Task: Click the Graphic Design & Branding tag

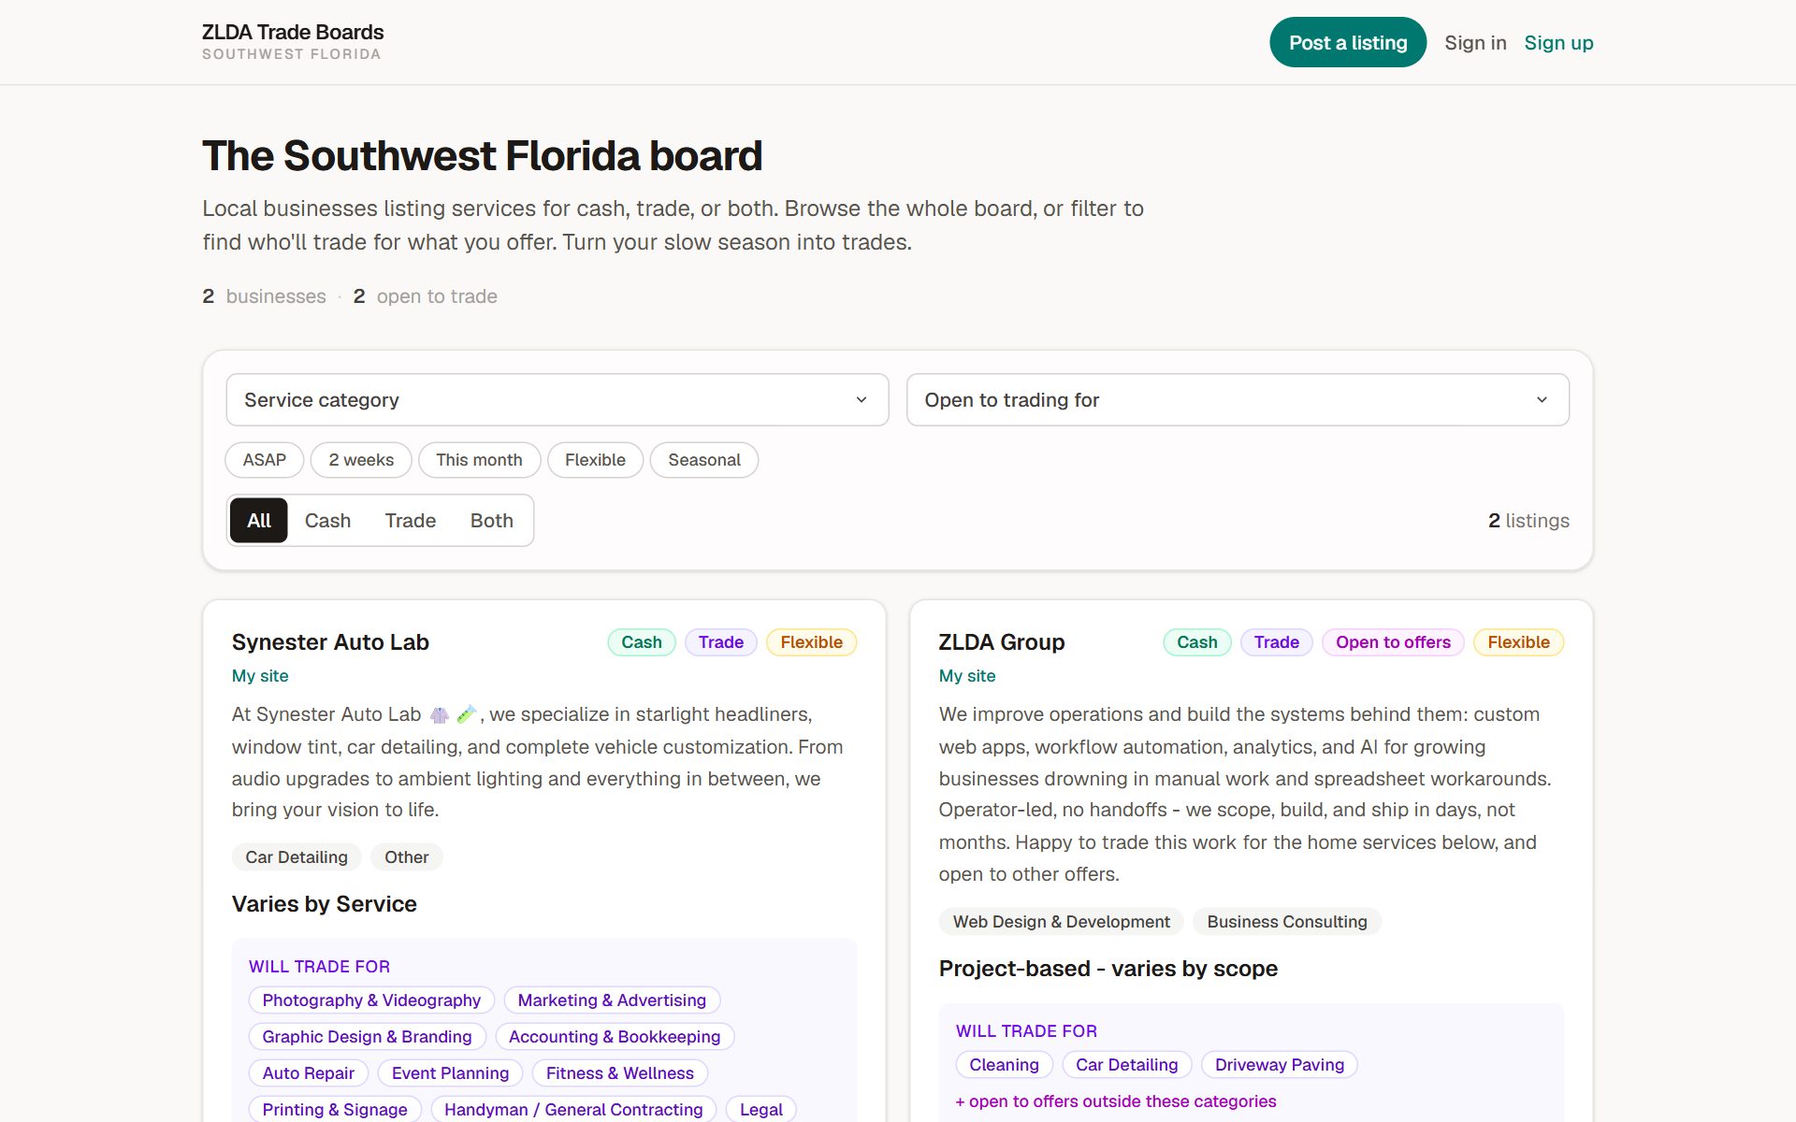Action: [367, 1037]
